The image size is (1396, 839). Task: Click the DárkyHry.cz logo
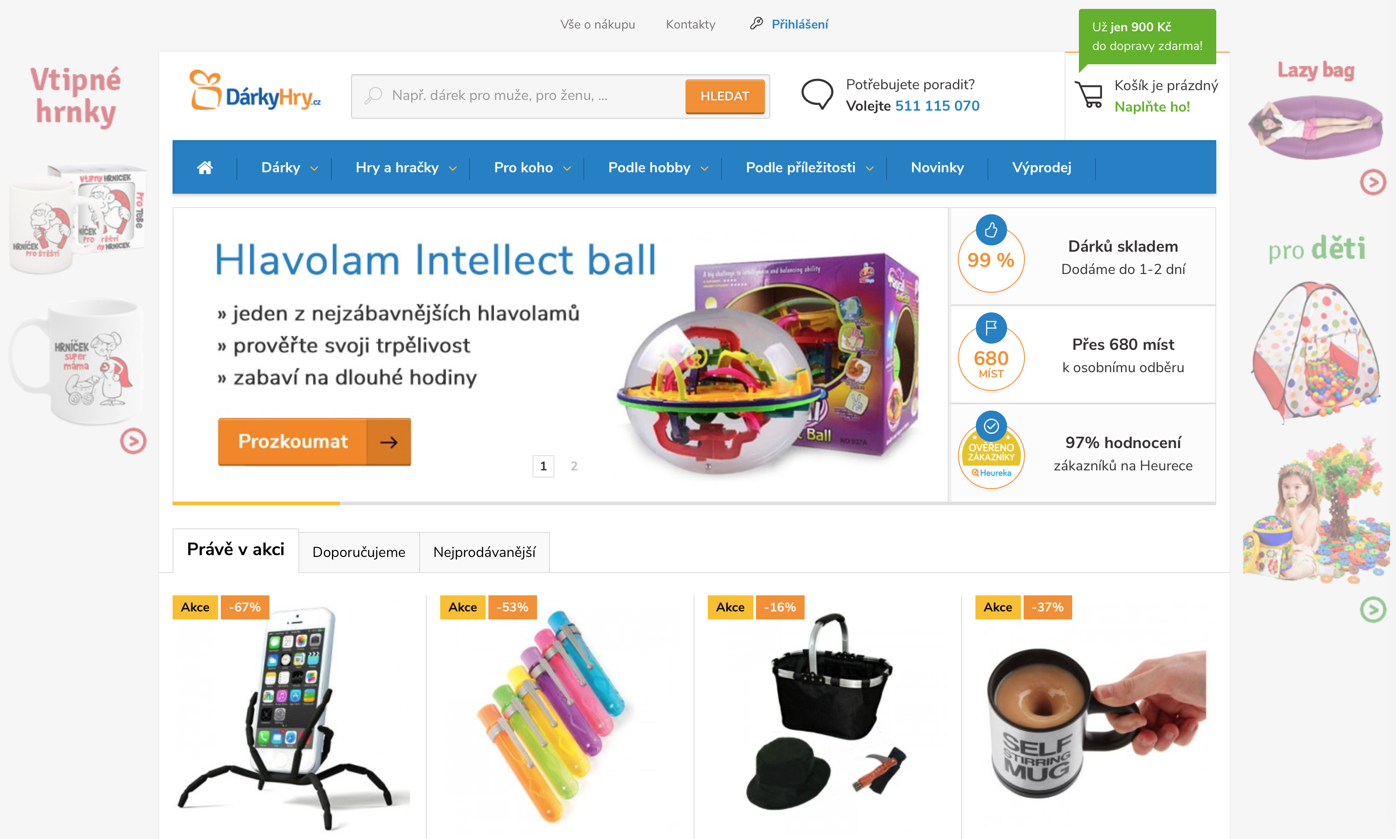tap(255, 91)
